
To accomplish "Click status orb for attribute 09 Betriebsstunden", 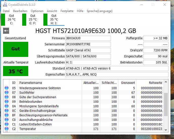I will (7, 101).
